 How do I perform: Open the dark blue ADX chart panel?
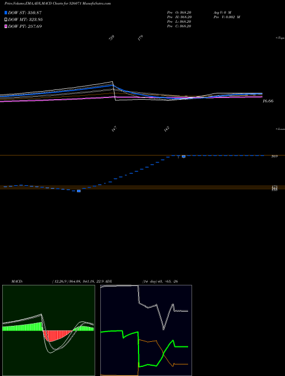click(x=146, y=330)
